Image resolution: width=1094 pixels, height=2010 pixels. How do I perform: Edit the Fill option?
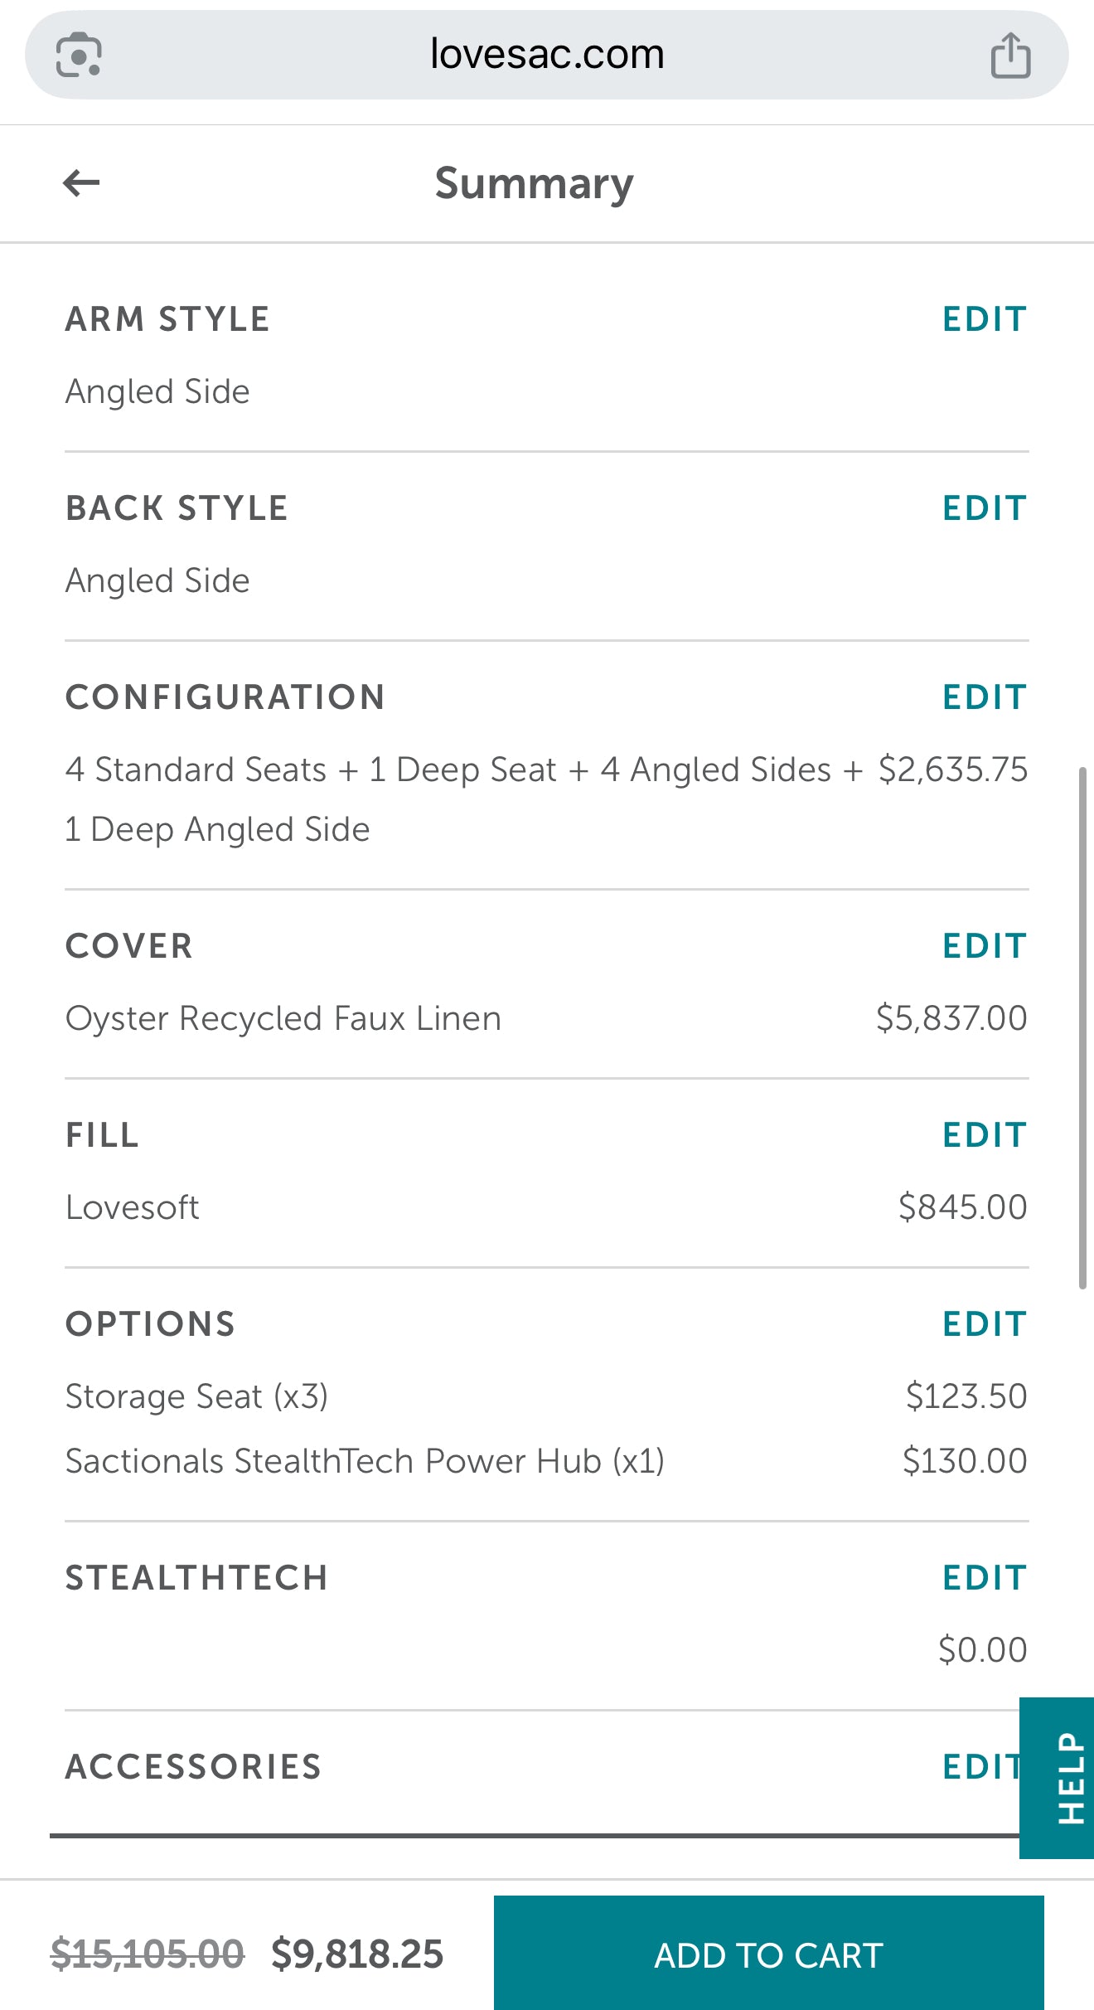pos(985,1135)
